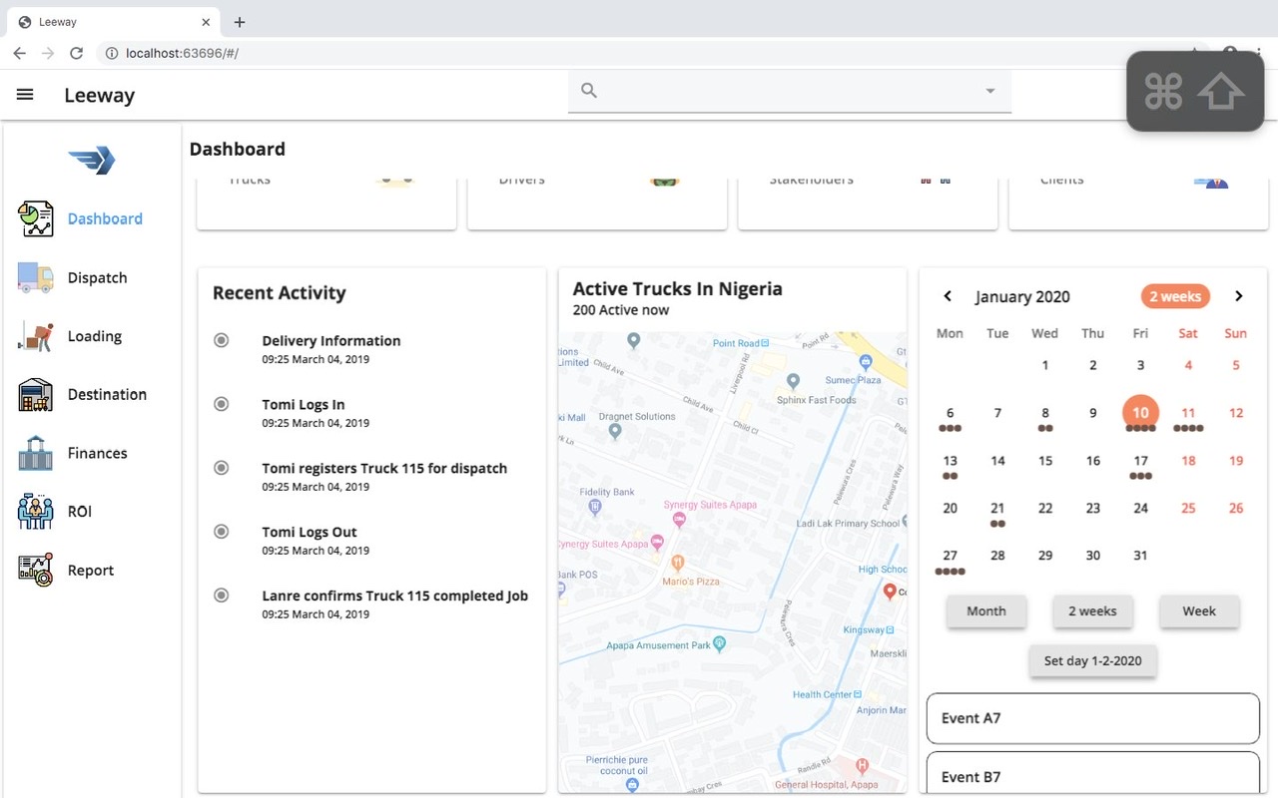Screen dimensions: 1278x798
Task: Open the Event B7 card
Action: click(1092, 773)
